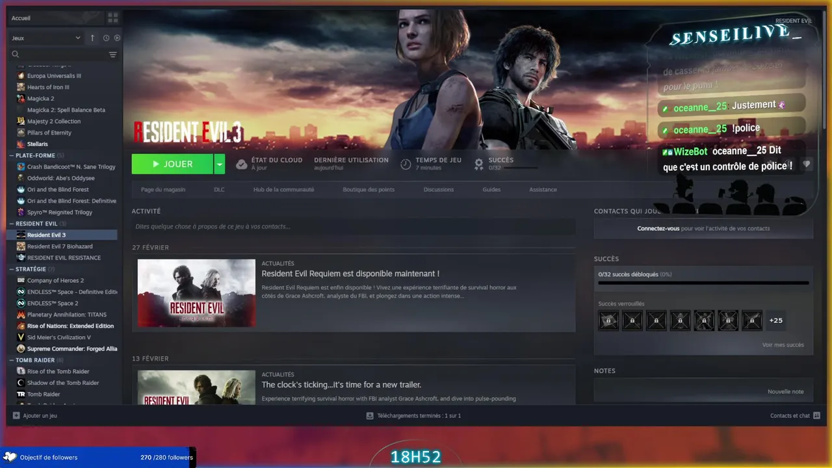Select RESIDENT EVIL RESISTANCE in library

coord(64,257)
